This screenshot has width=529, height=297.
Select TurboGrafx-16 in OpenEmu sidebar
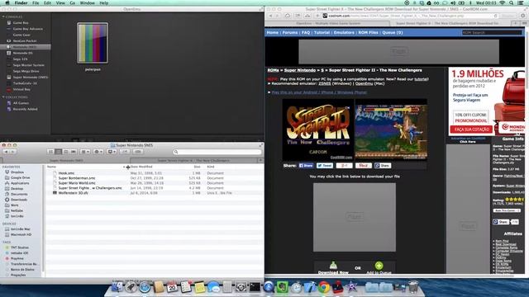(x=25, y=83)
